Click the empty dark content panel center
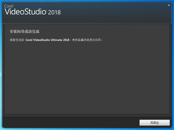174x130 pixels. tap(87, 78)
